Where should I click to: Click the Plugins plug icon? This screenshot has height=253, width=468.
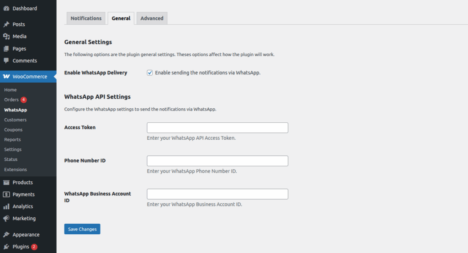pos(6,247)
